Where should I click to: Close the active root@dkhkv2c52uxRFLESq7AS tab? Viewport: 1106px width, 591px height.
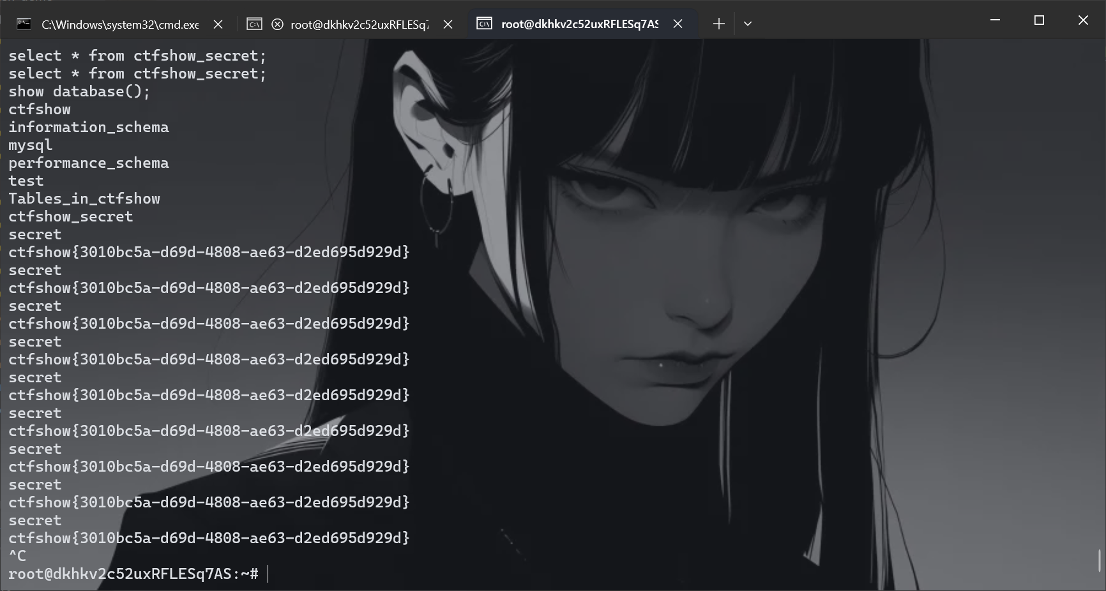(678, 24)
